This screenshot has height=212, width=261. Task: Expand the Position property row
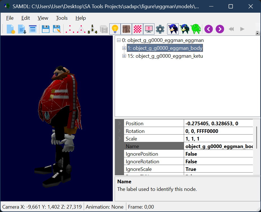click(120, 123)
